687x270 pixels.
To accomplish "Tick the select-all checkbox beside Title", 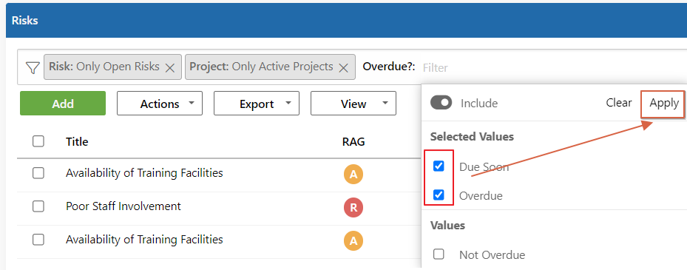I will [38, 141].
